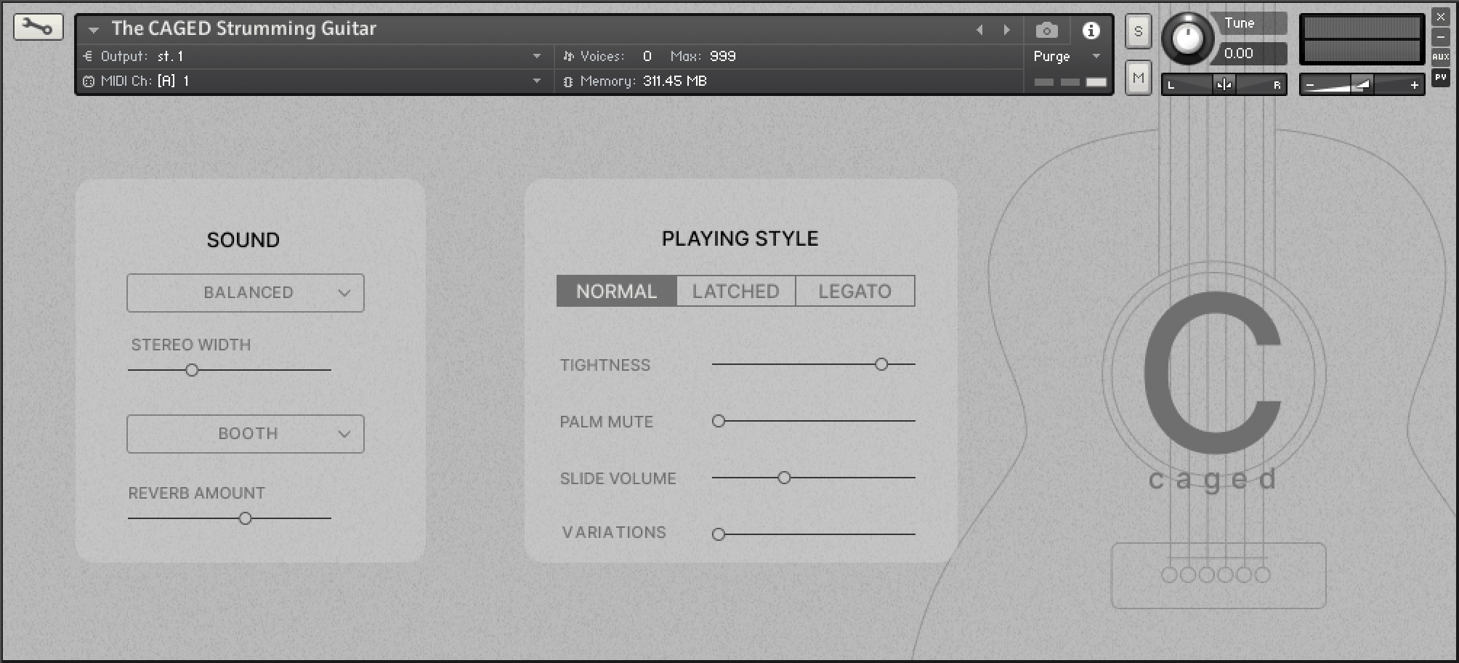Open snapshot view camera icon
Screen dimensions: 1459x663
(1046, 31)
